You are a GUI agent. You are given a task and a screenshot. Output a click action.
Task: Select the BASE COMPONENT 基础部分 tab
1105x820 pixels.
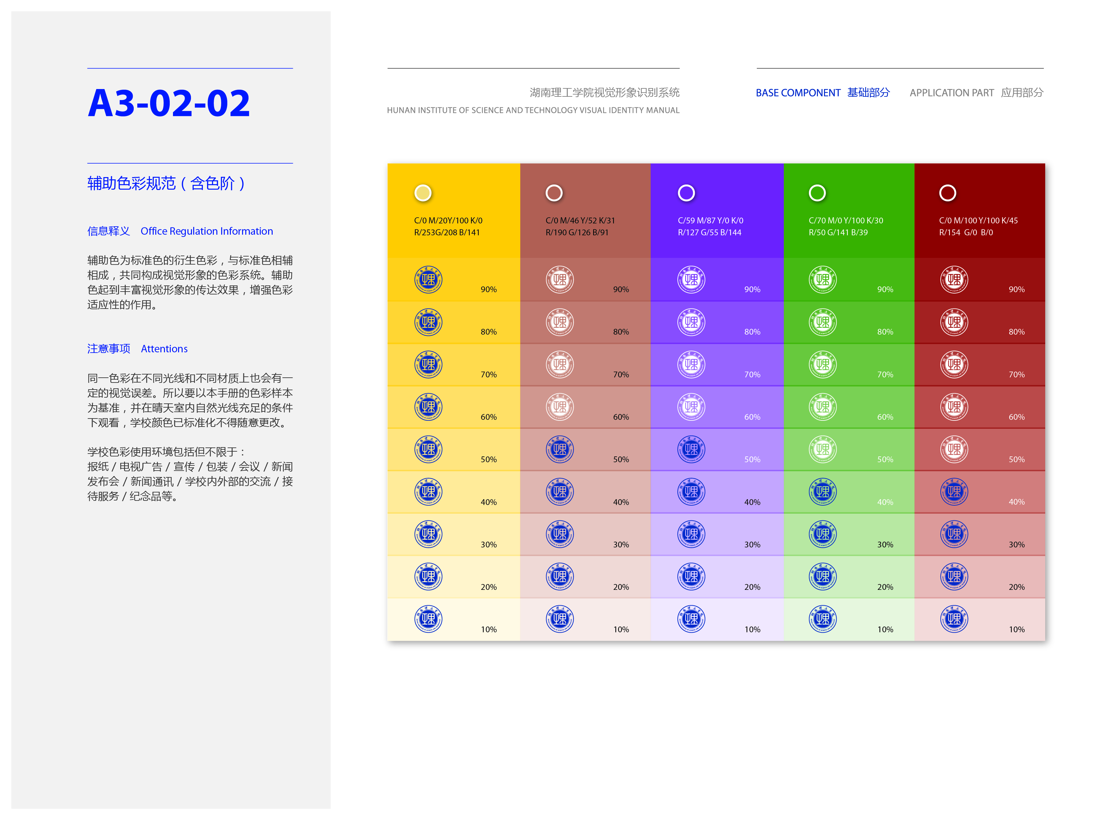(x=822, y=93)
